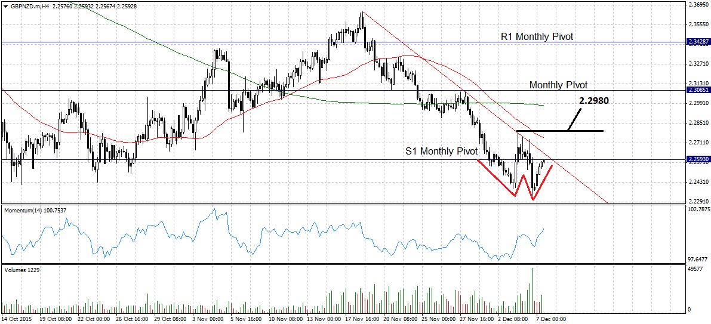Select the 2.34287 price tag on axis
This screenshot has width=711, height=324.
click(698, 42)
